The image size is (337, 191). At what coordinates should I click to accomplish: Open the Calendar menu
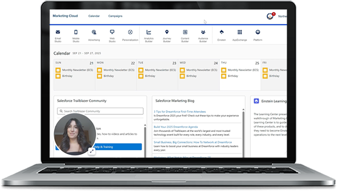point(94,16)
